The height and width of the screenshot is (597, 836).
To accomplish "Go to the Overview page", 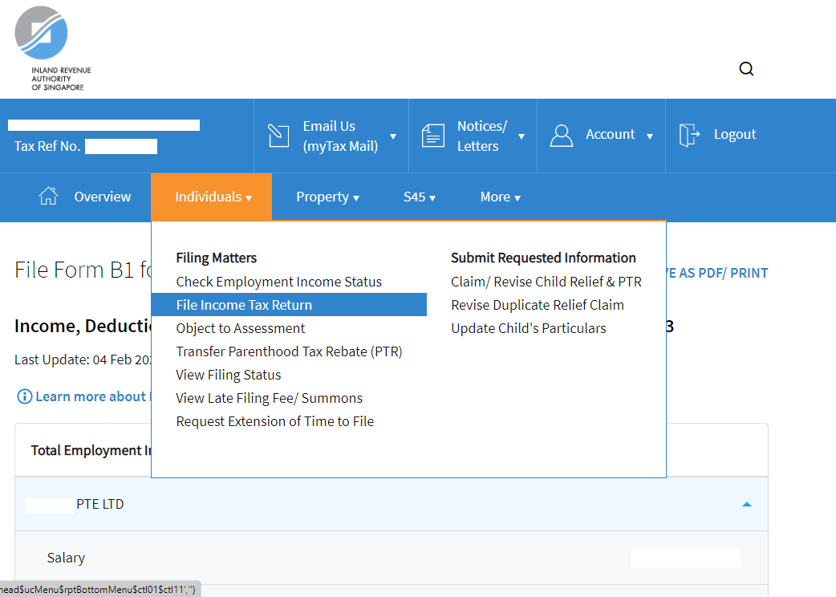I will click(x=103, y=197).
